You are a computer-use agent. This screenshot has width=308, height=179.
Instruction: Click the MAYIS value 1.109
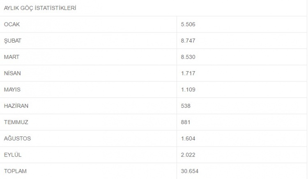[188, 89]
